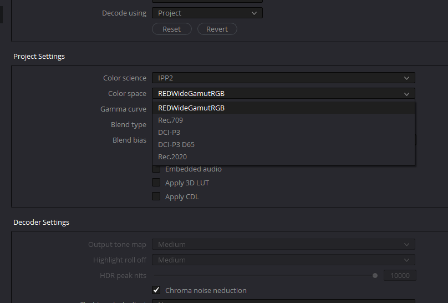This screenshot has height=303, width=448.
Task: Choose Rec.709 color space option
Action: [x=171, y=120]
